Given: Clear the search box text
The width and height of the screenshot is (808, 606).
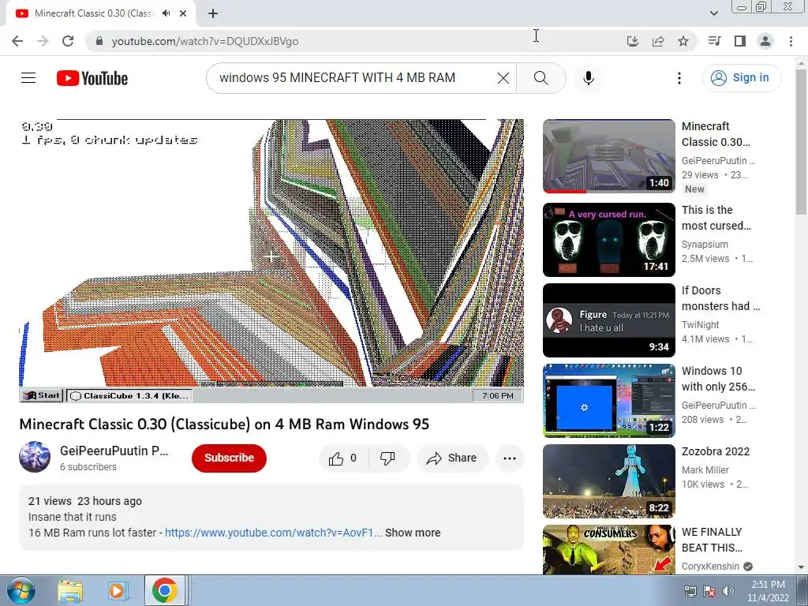Looking at the screenshot, I should point(503,78).
